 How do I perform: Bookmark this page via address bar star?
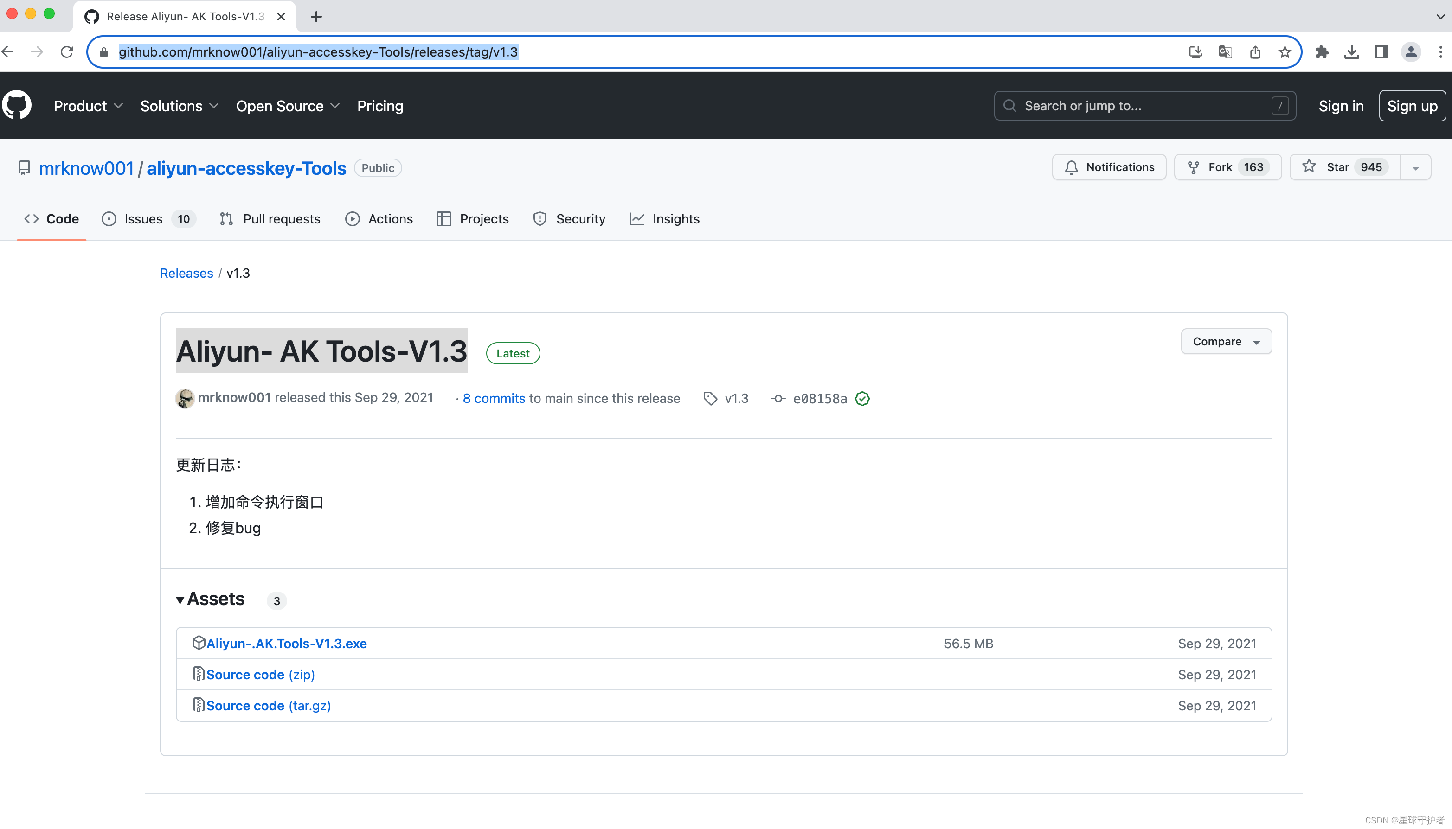coord(1284,52)
